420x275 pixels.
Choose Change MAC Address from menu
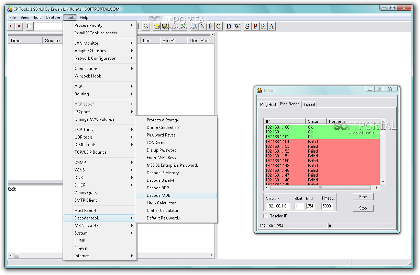(x=100, y=119)
